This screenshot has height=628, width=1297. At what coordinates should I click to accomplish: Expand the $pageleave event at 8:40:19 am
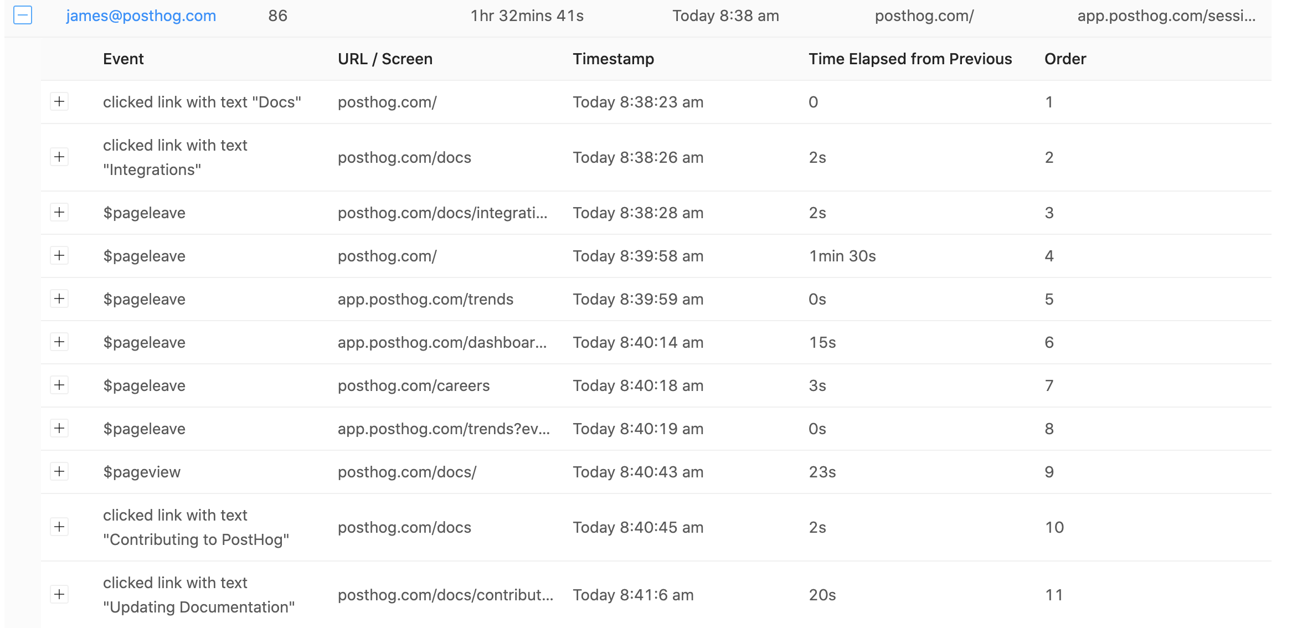pos(59,429)
